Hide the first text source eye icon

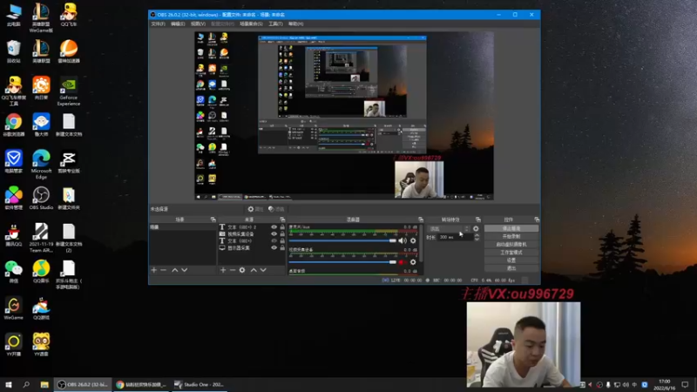(274, 227)
